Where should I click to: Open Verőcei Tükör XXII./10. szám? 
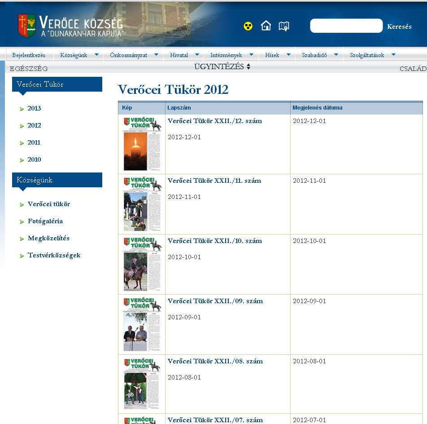pyautogui.click(x=214, y=241)
